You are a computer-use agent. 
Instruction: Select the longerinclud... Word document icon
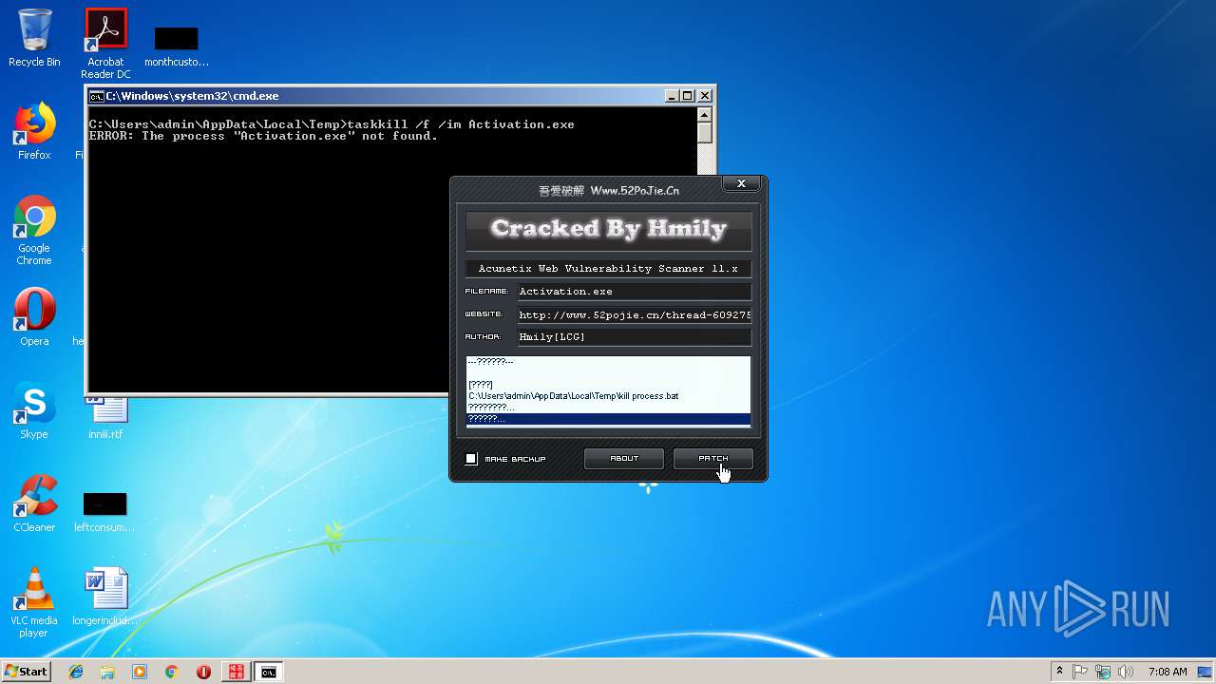click(x=104, y=598)
